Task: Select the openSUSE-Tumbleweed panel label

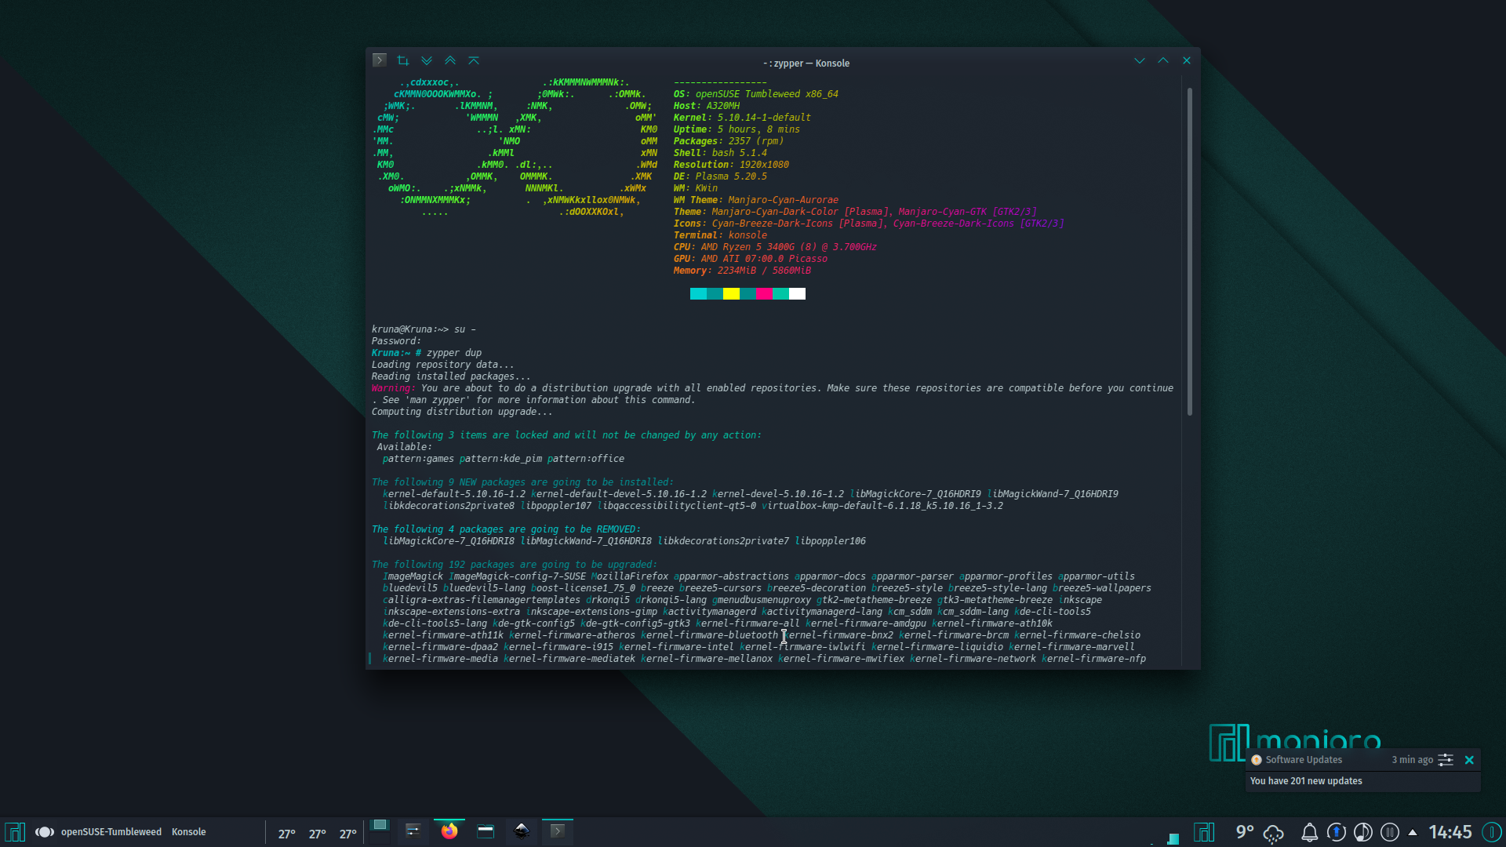Action: (111, 832)
